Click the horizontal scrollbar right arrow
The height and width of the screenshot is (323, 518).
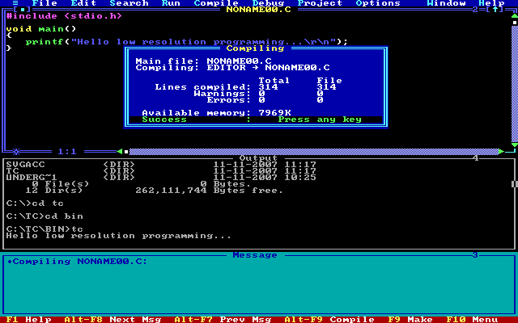coord(502,151)
